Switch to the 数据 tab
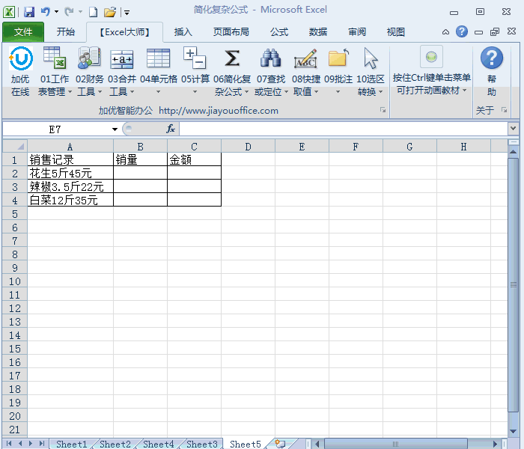The image size is (524, 449). click(318, 32)
